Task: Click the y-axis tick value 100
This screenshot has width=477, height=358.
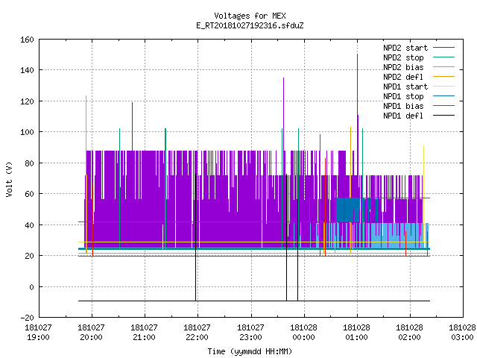Action: click(x=27, y=132)
